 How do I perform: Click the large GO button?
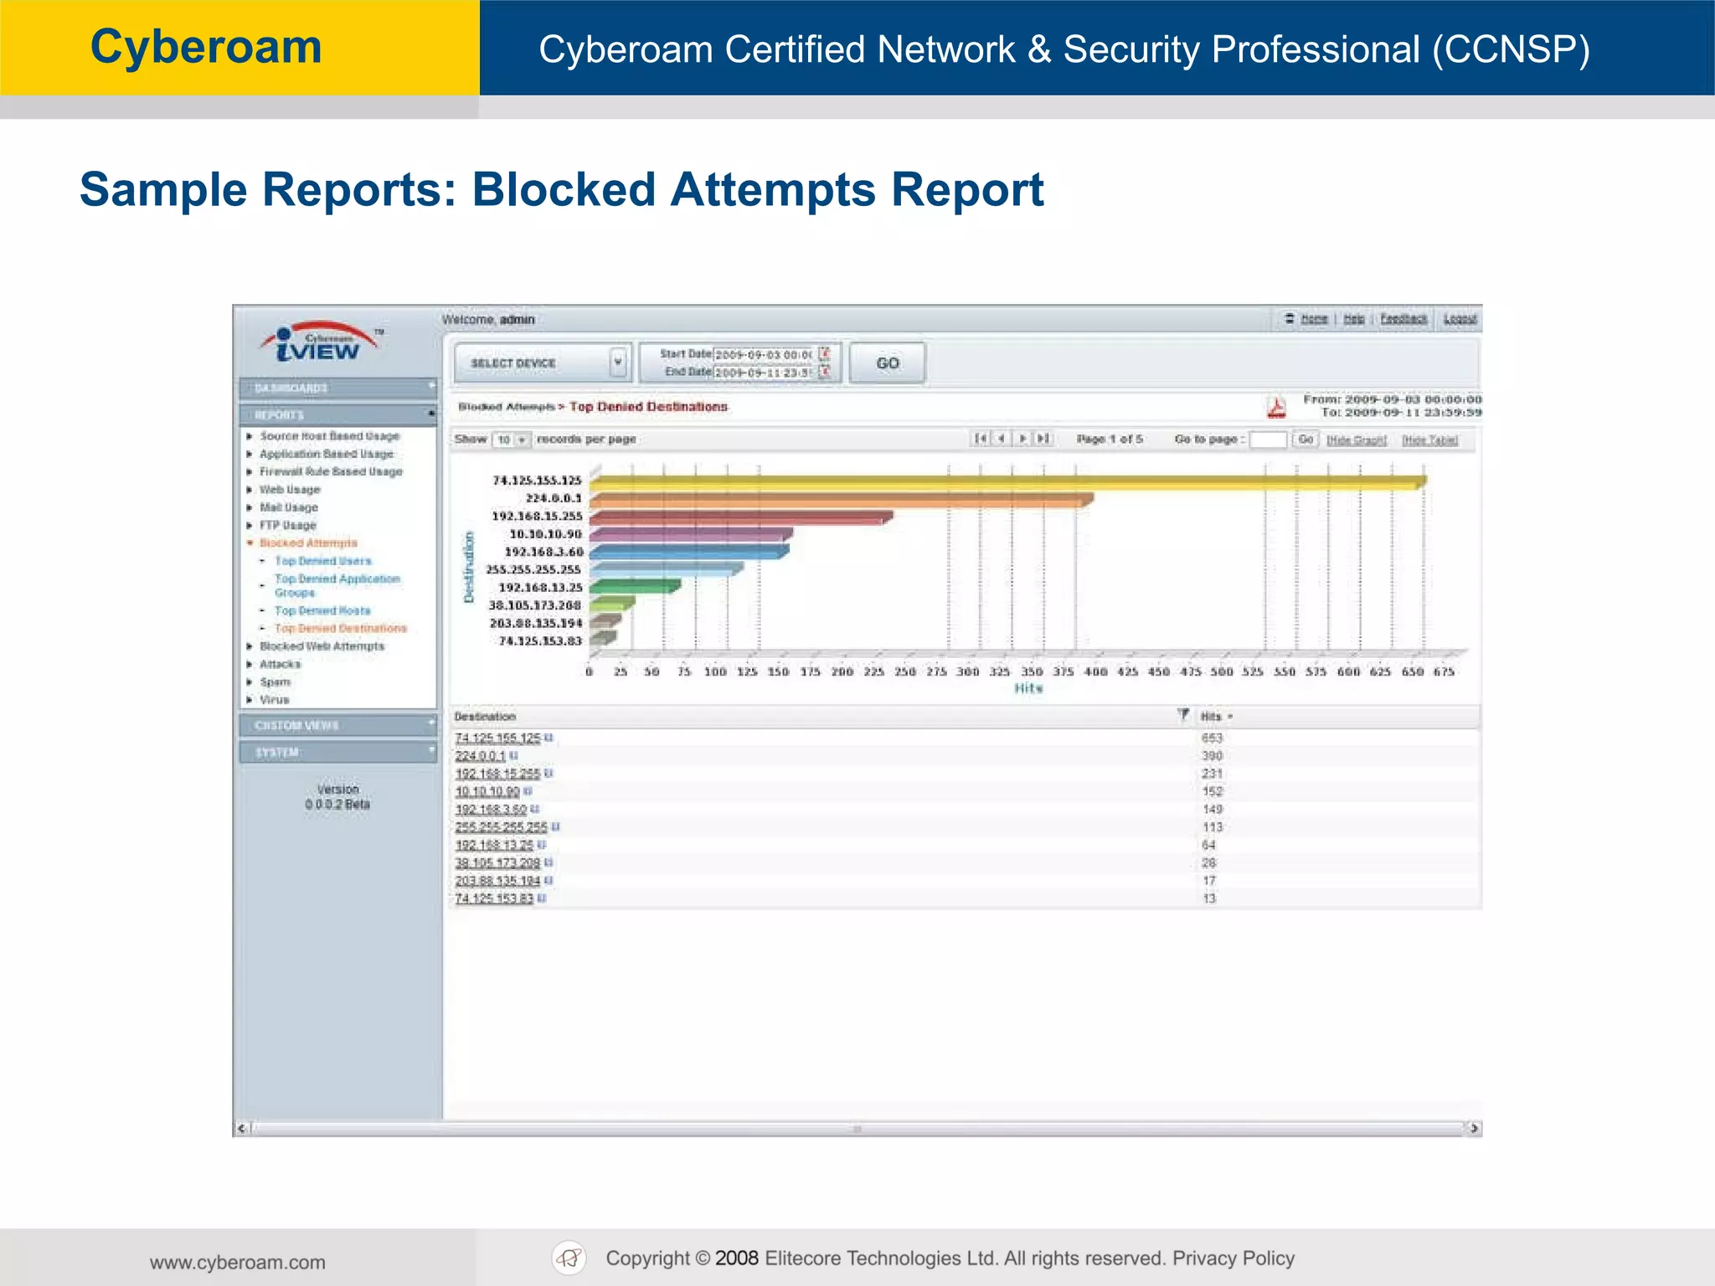[888, 363]
